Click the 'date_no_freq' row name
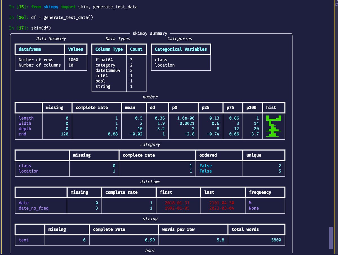The image size is (338, 255). (34, 208)
